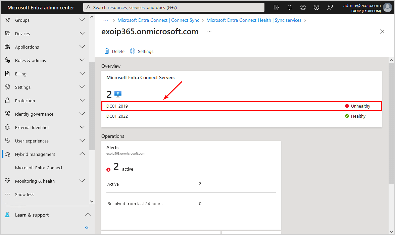Click the Active alerts row

tap(191, 184)
